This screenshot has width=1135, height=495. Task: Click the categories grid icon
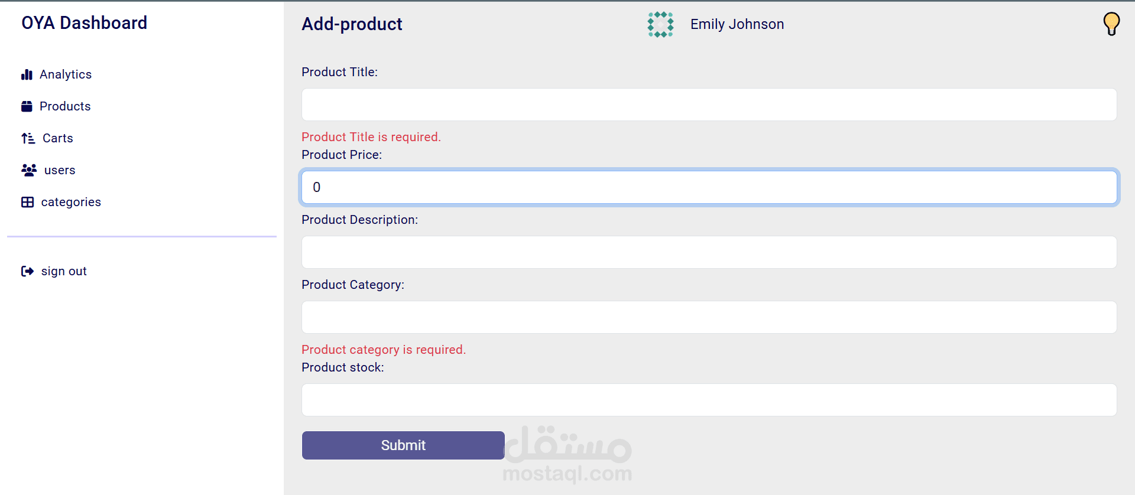[27, 202]
